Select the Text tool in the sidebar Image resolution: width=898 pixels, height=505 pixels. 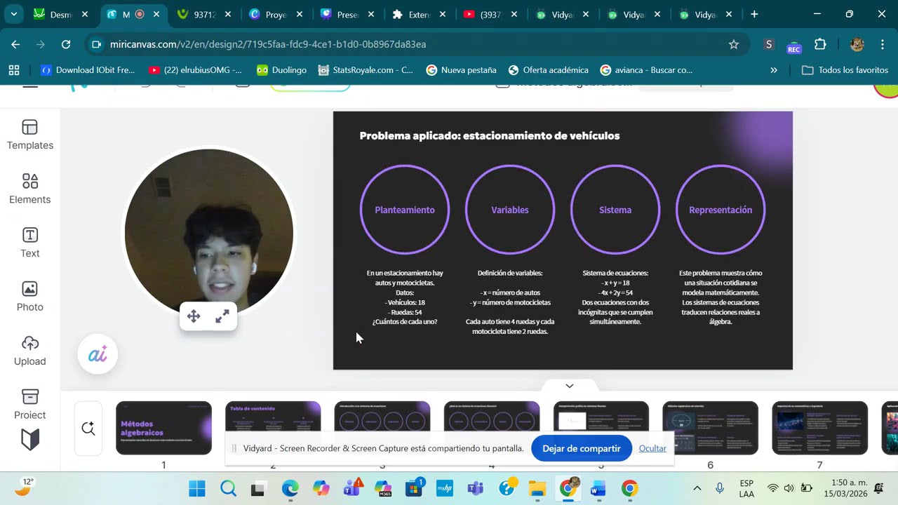(x=29, y=243)
